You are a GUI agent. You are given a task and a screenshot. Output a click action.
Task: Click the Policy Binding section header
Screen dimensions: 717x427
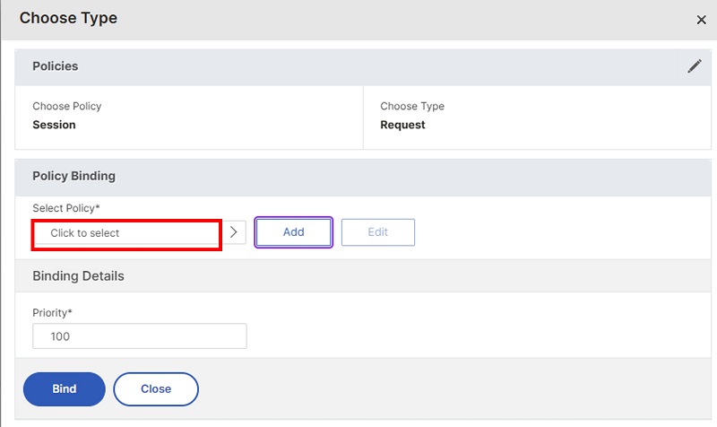click(x=74, y=176)
